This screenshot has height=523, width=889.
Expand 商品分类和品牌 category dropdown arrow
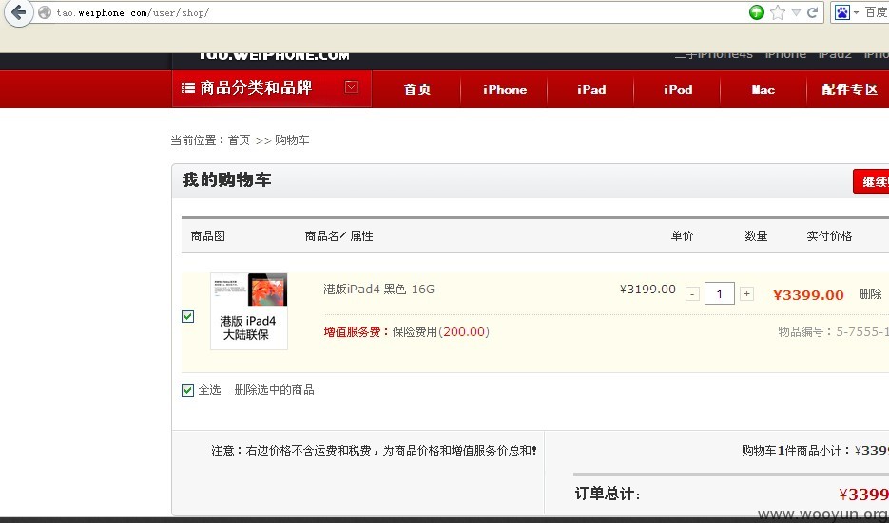[352, 87]
